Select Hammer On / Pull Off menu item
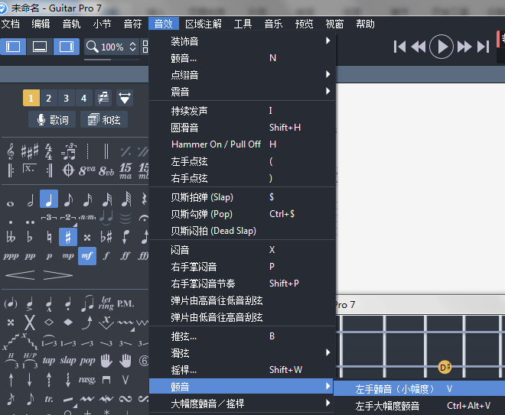This screenshot has width=505, height=415. [x=216, y=144]
